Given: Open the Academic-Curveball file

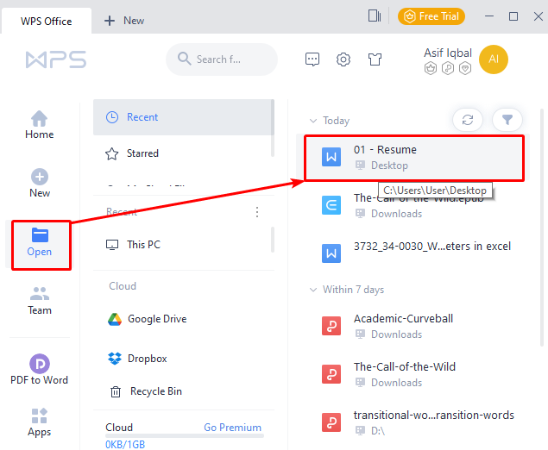Looking at the screenshot, I should (x=403, y=318).
